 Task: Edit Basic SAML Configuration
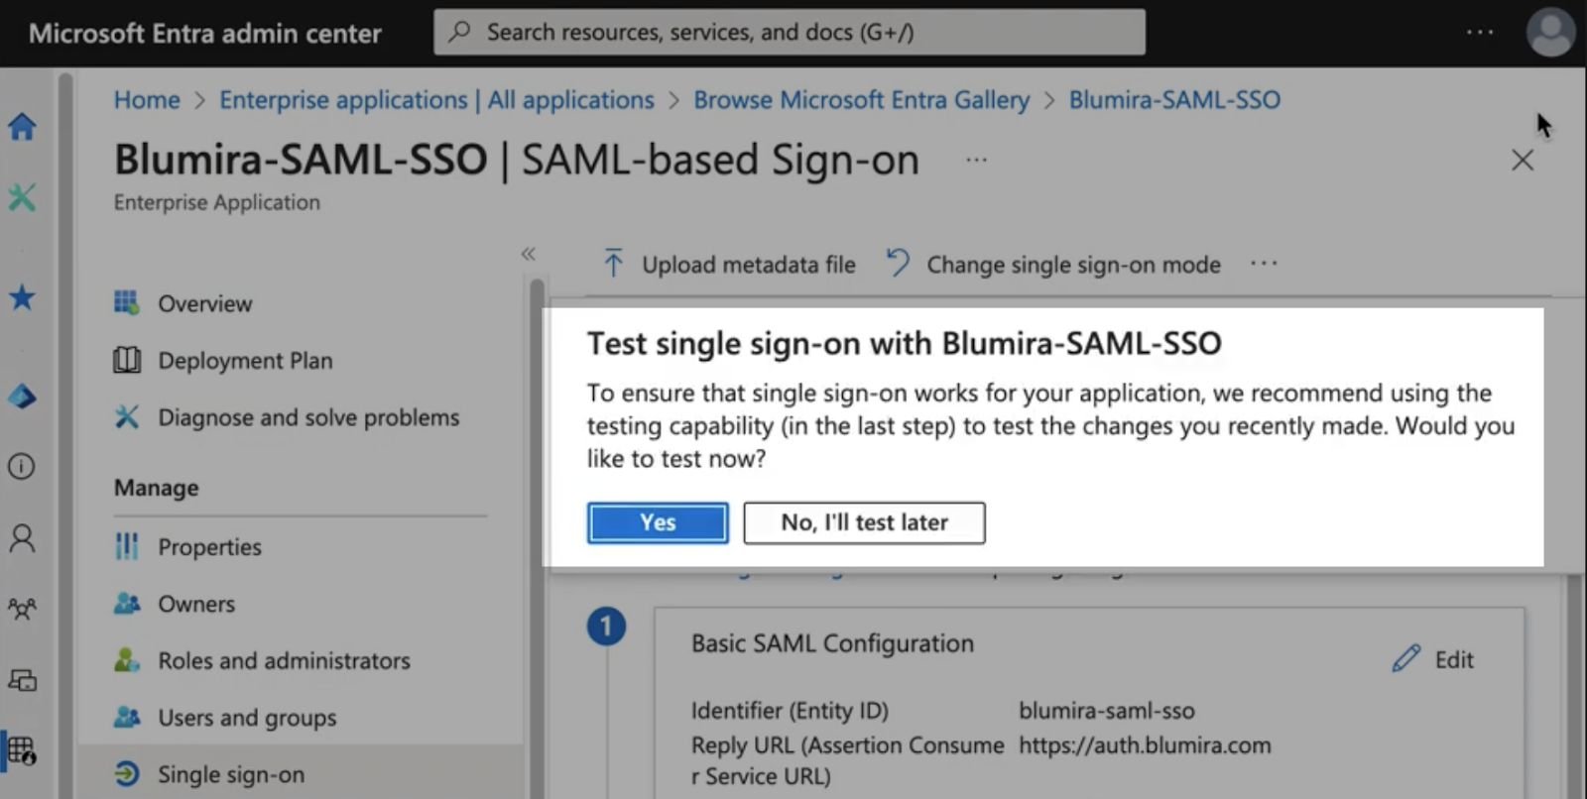coord(1434,659)
